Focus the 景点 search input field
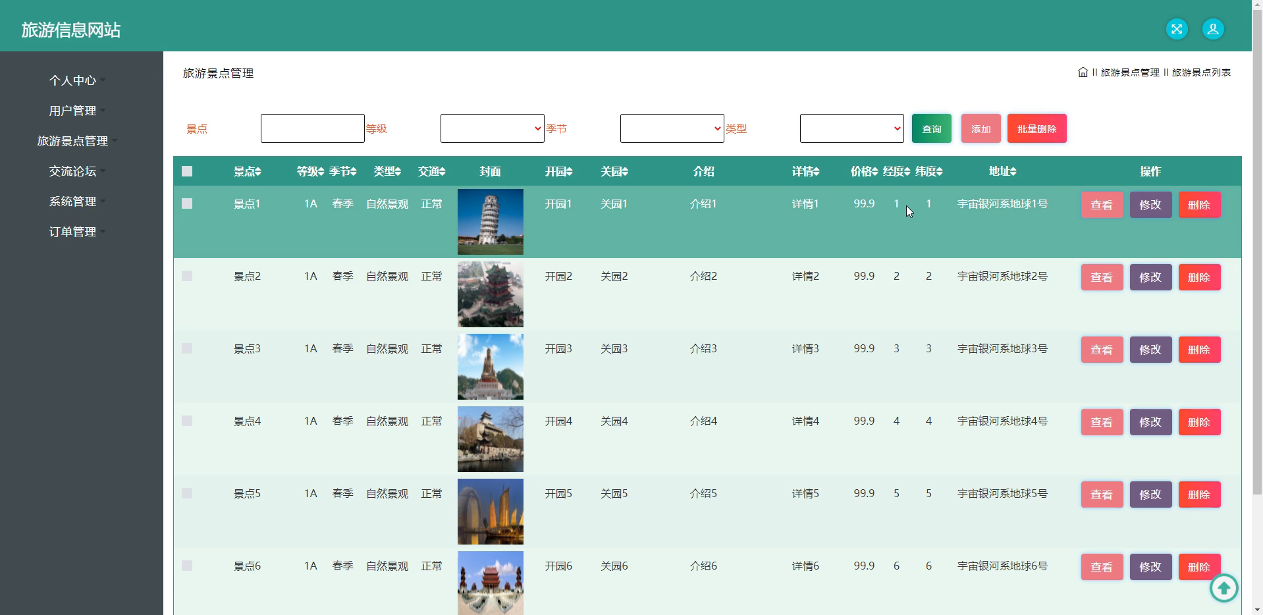The height and width of the screenshot is (615, 1263). coord(312,128)
